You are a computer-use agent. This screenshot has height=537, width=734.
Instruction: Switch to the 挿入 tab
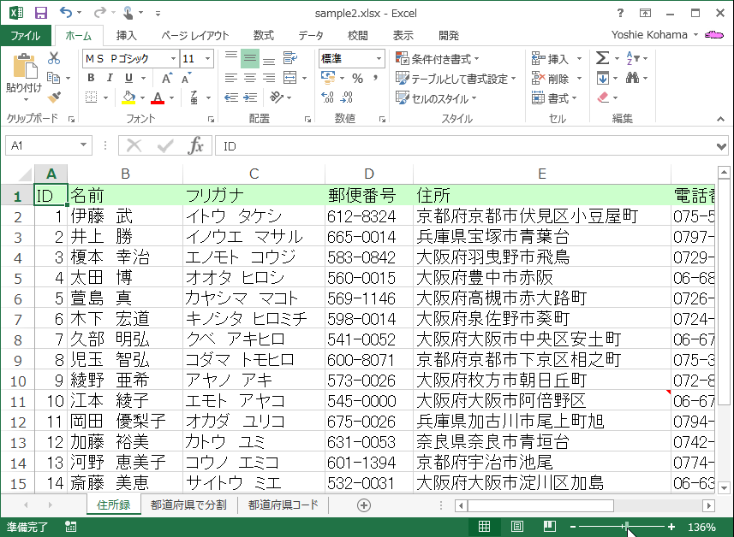(126, 36)
